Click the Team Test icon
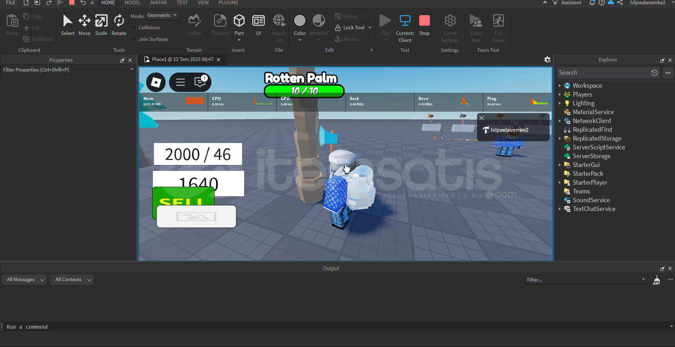Viewport: 675px width, 347px height. (x=476, y=21)
